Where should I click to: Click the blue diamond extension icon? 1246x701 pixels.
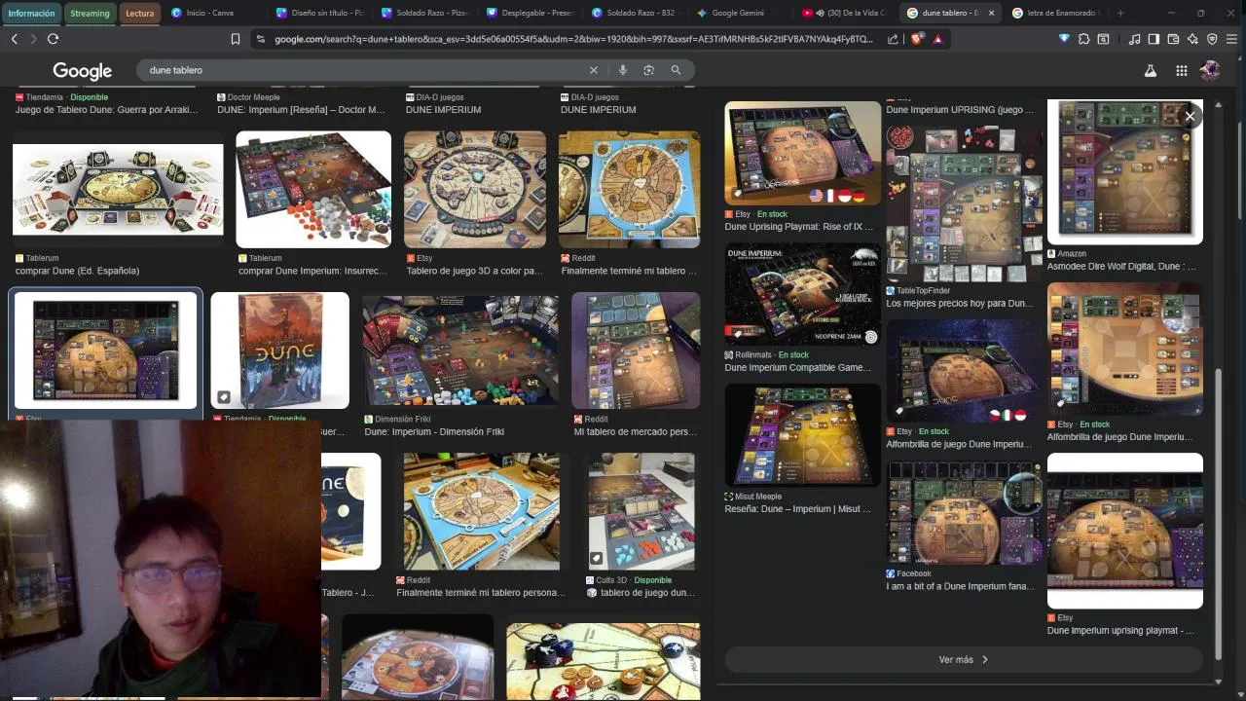pyautogui.click(x=1064, y=39)
